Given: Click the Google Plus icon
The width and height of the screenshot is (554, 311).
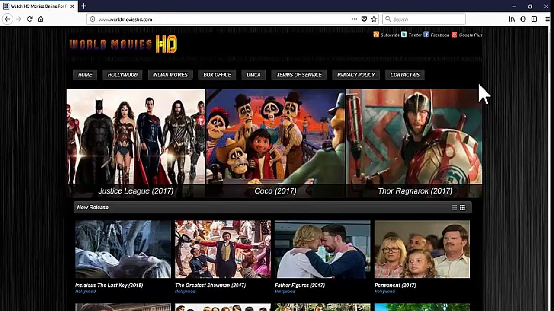Looking at the screenshot, I should 454,35.
